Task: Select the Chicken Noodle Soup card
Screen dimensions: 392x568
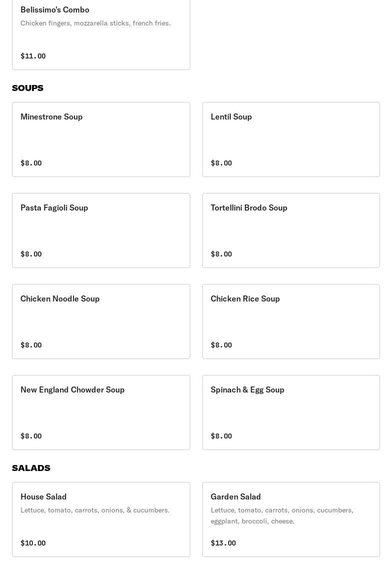Action: click(101, 321)
